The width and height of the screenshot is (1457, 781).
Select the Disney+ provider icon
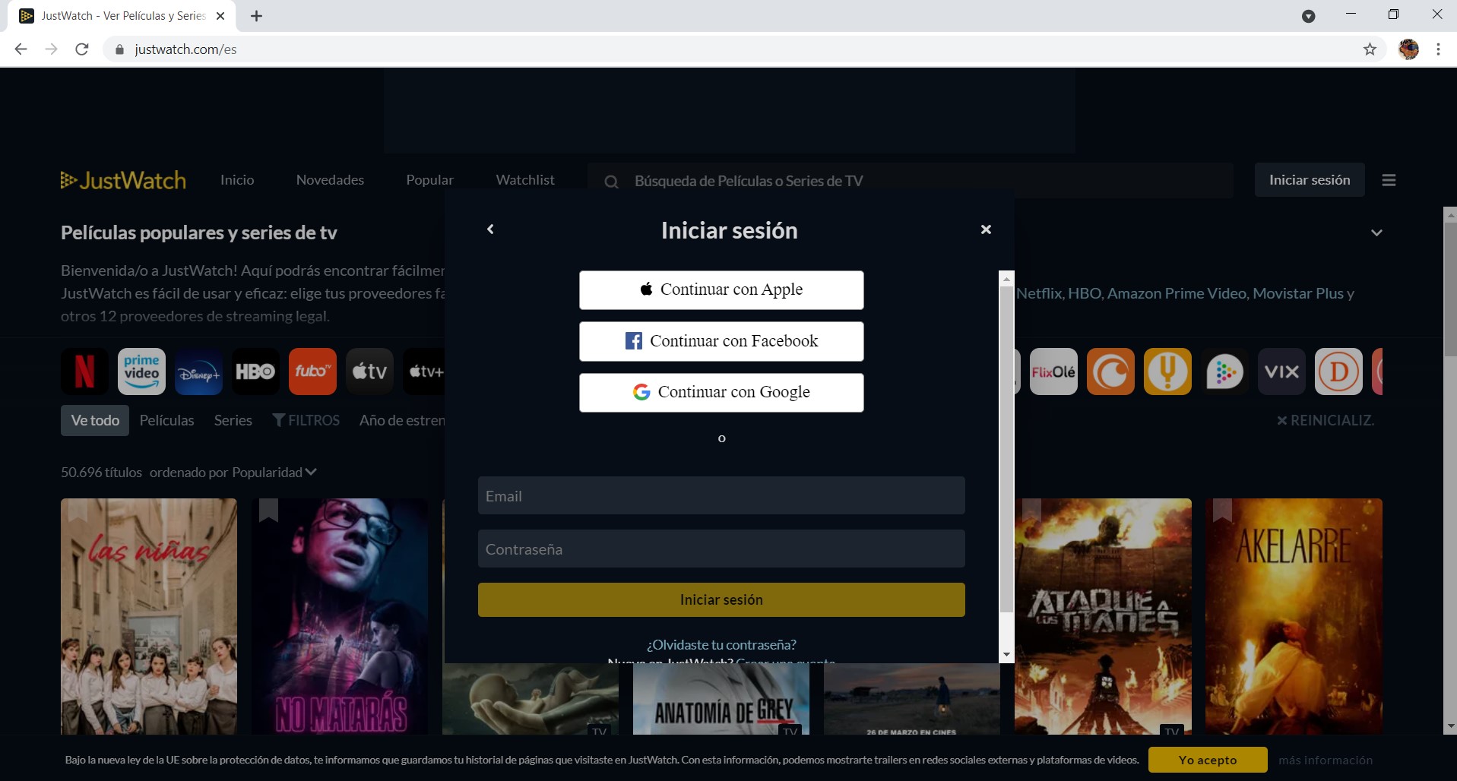[x=198, y=372]
